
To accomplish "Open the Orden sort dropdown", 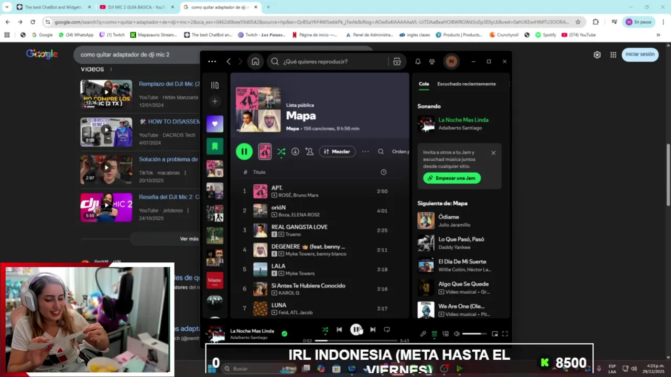I will click(400, 151).
